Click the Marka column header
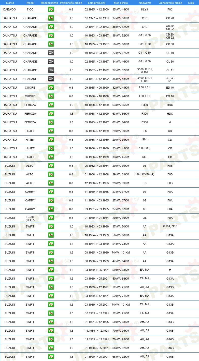Screen dimensions: 199x361 (x=10, y=3)
